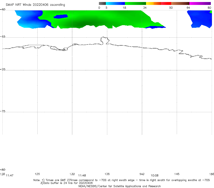Click the color bar label '18'
Image resolution: width=214 pixels, height=188 pixels.
(x=124, y=8)
